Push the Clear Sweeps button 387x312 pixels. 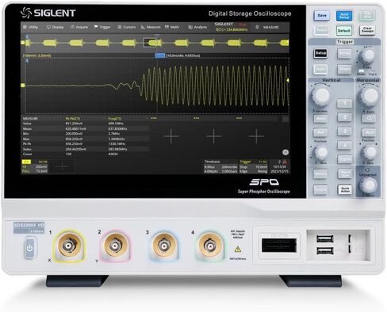coord(367,30)
